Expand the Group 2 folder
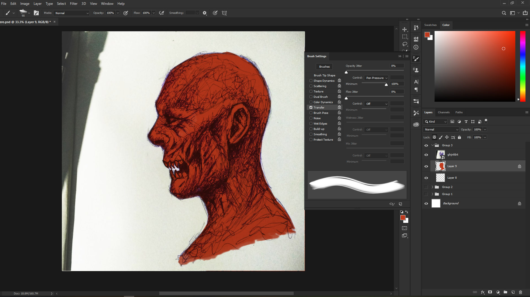This screenshot has width=530, height=297. click(x=432, y=187)
